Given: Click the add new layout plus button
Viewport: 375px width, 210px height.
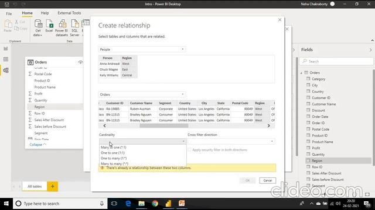Looking at the screenshot, I should click(x=53, y=187).
